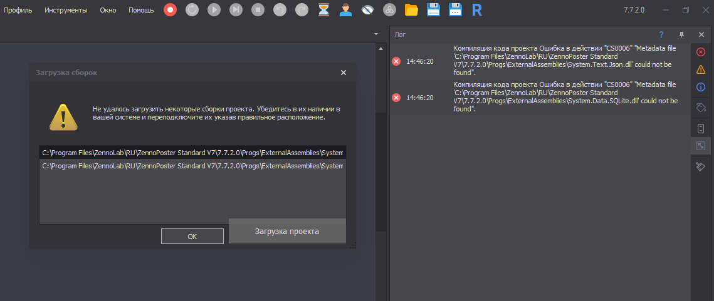Click the blue R icon in the toolbar
The height and width of the screenshot is (301, 714).
pos(477,9)
